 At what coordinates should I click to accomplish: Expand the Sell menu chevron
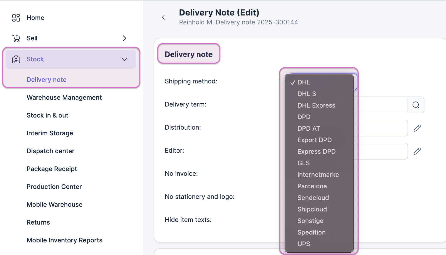point(125,38)
